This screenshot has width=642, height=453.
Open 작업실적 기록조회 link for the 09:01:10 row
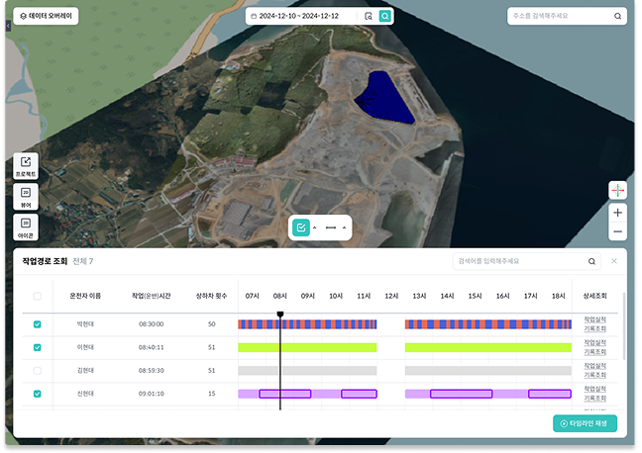coord(594,394)
